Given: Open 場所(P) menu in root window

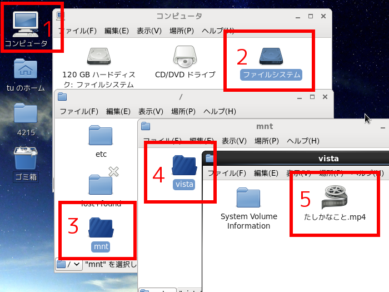Looking at the screenshot, I should coord(183,111).
